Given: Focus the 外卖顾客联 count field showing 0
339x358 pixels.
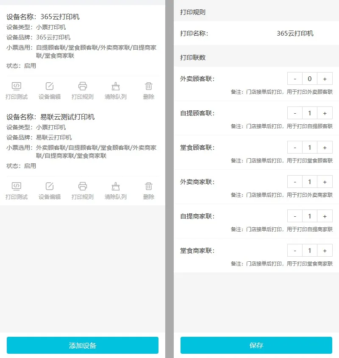Looking at the screenshot, I should click(x=310, y=79).
